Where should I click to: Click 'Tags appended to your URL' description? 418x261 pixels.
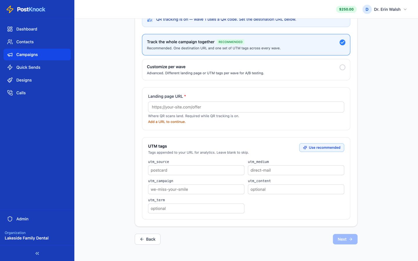coord(198,153)
